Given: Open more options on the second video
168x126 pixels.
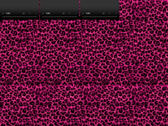Looking at the screenshot, I should pos(76,13).
